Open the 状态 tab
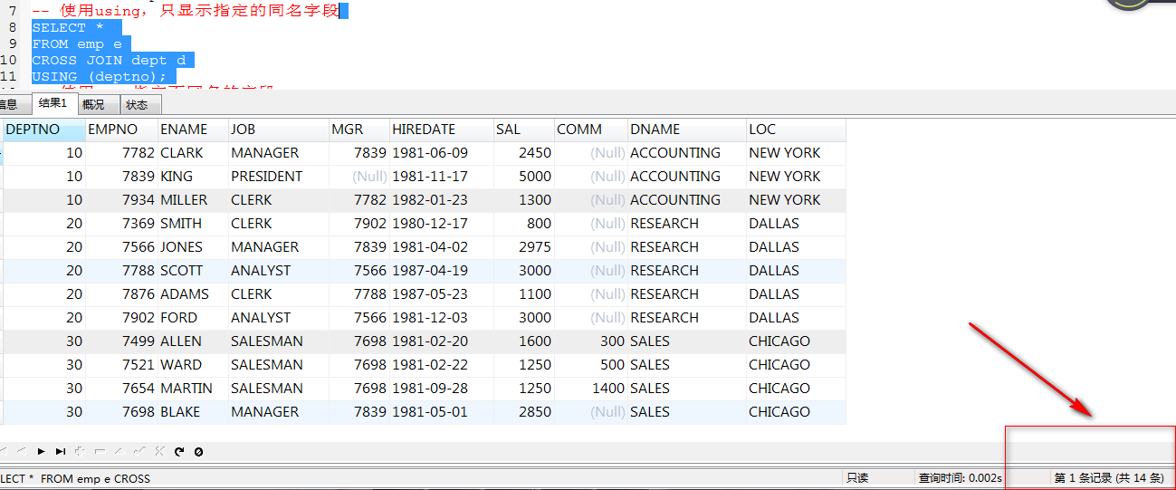The image size is (1176, 490). 137,105
